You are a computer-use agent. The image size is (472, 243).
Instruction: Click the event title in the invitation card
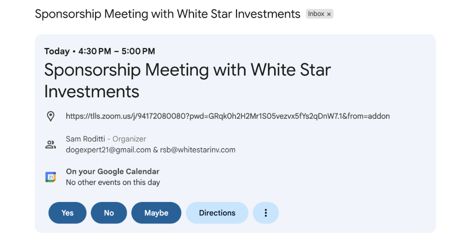click(187, 80)
